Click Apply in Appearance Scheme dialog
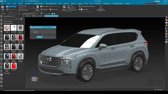The image size is (168, 94). (46, 37)
